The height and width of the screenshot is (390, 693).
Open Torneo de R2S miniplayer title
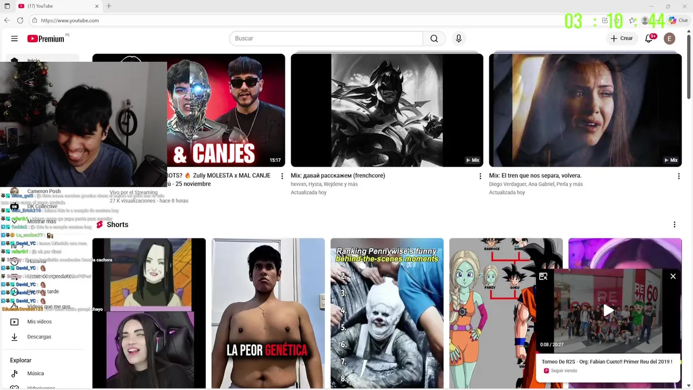pyautogui.click(x=607, y=361)
